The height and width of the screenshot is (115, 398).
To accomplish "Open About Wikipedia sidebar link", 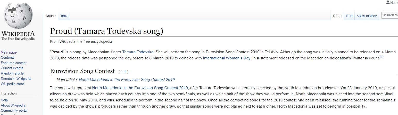I will coord(13,105).
